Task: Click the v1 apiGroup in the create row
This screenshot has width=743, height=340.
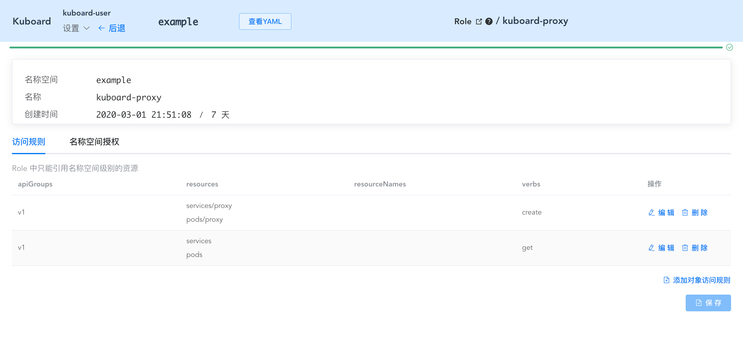Action: [x=21, y=212]
